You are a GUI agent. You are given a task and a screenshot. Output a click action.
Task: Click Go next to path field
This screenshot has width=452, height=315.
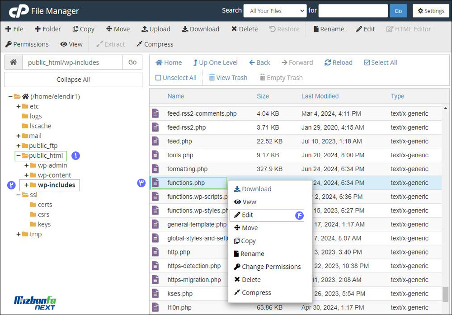click(x=132, y=62)
